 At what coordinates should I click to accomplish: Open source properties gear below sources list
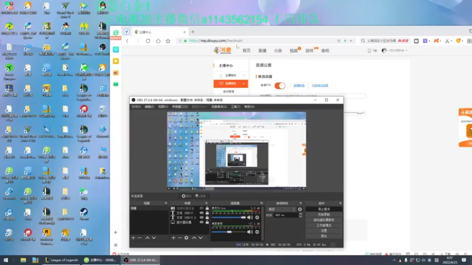pyautogui.click(x=186, y=238)
